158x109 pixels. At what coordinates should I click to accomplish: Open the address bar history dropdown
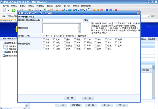tap(149, 16)
